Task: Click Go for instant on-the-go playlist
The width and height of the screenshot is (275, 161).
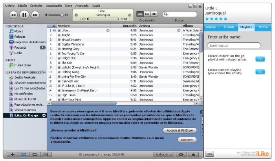Action: (x=260, y=59)
